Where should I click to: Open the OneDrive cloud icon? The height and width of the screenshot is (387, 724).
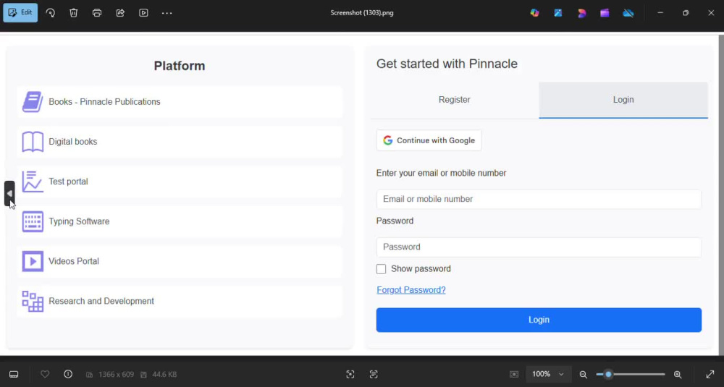(x=628, y=13)
